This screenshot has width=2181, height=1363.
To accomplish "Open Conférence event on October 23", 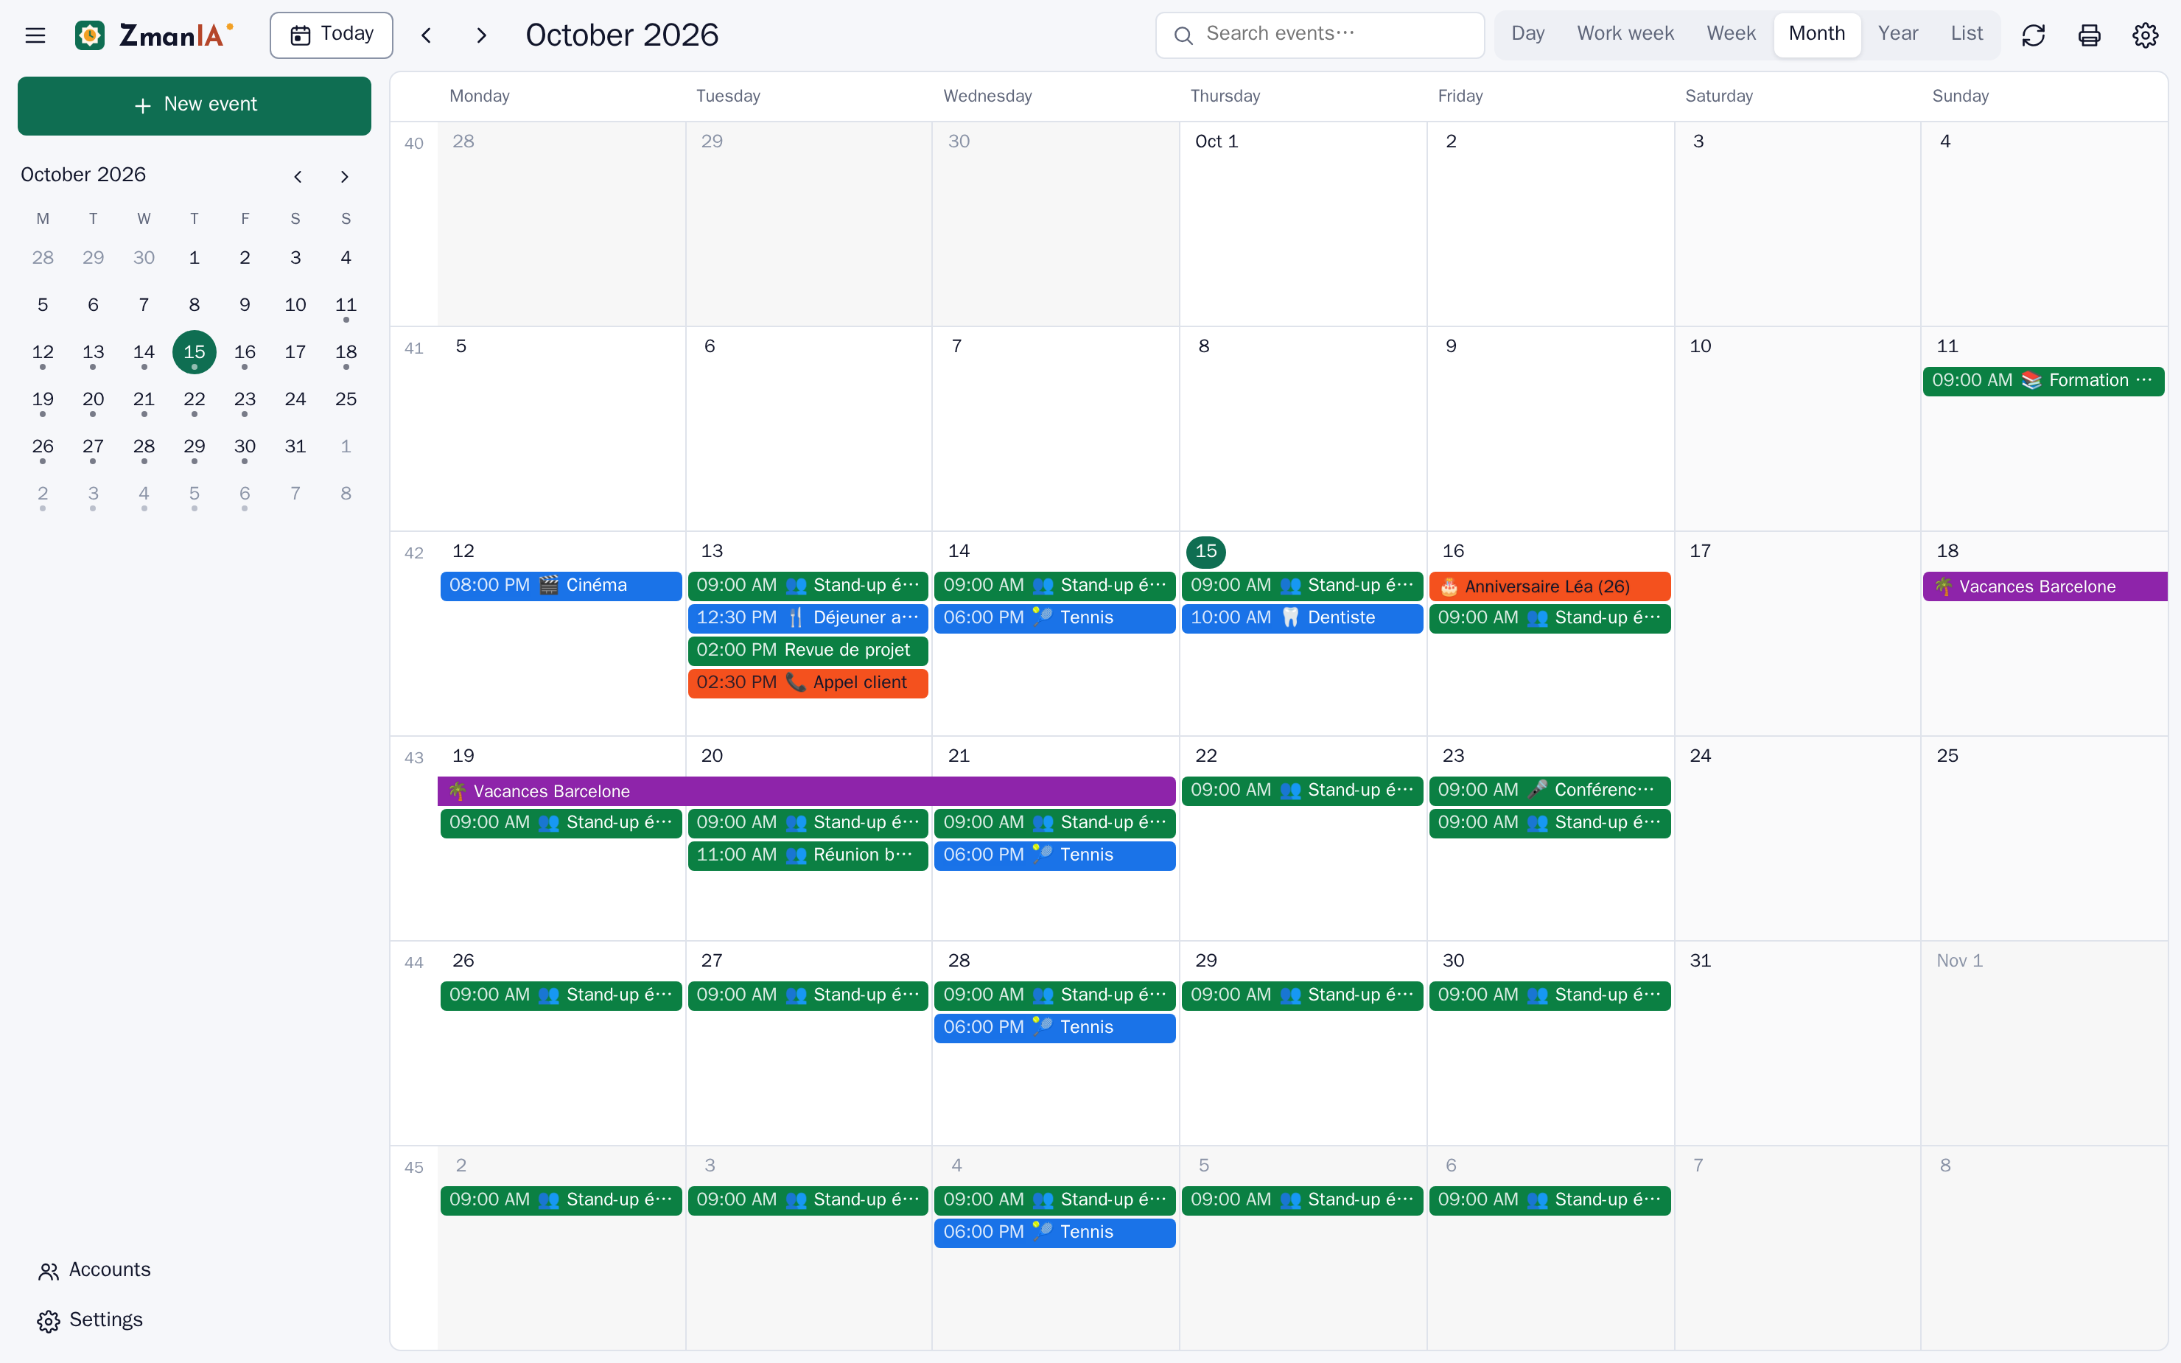I will click(x=1550, y=791).
